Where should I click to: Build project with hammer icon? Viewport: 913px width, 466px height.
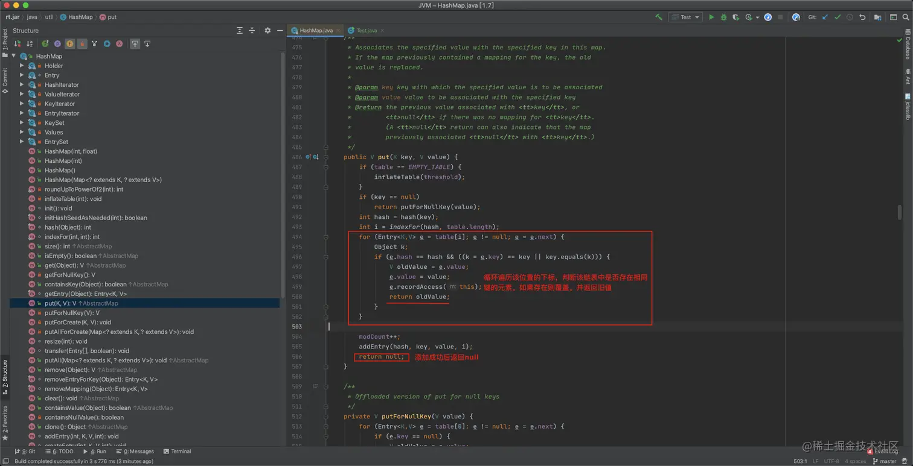[659, 17]
